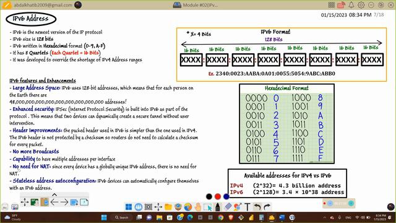
Task: Undo the last stroke
Action: tap(257, 207)
